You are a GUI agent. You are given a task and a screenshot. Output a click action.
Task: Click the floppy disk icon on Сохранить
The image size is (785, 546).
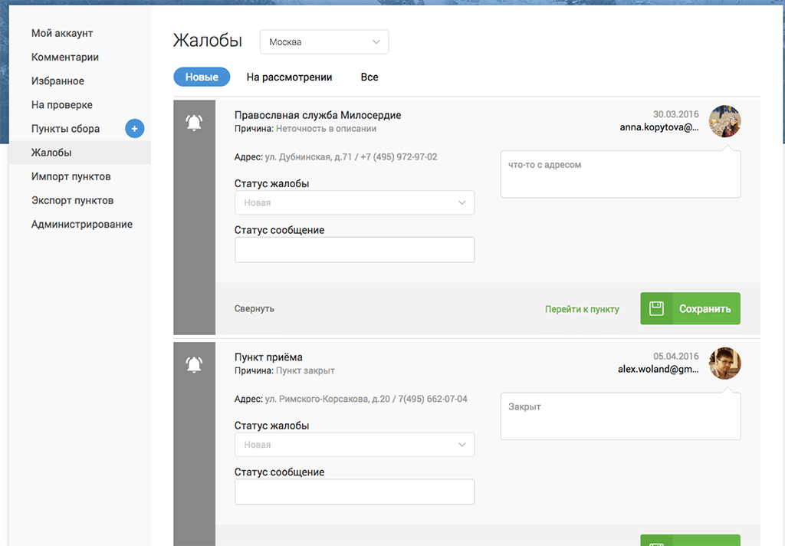656,308
